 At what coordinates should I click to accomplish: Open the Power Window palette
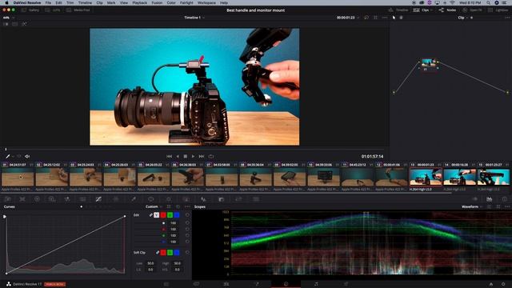(x=151, y=199)
